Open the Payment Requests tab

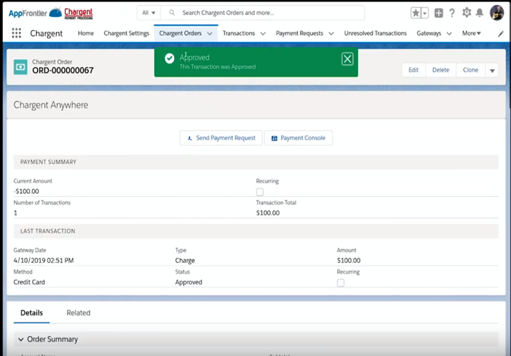pos(299,33)
